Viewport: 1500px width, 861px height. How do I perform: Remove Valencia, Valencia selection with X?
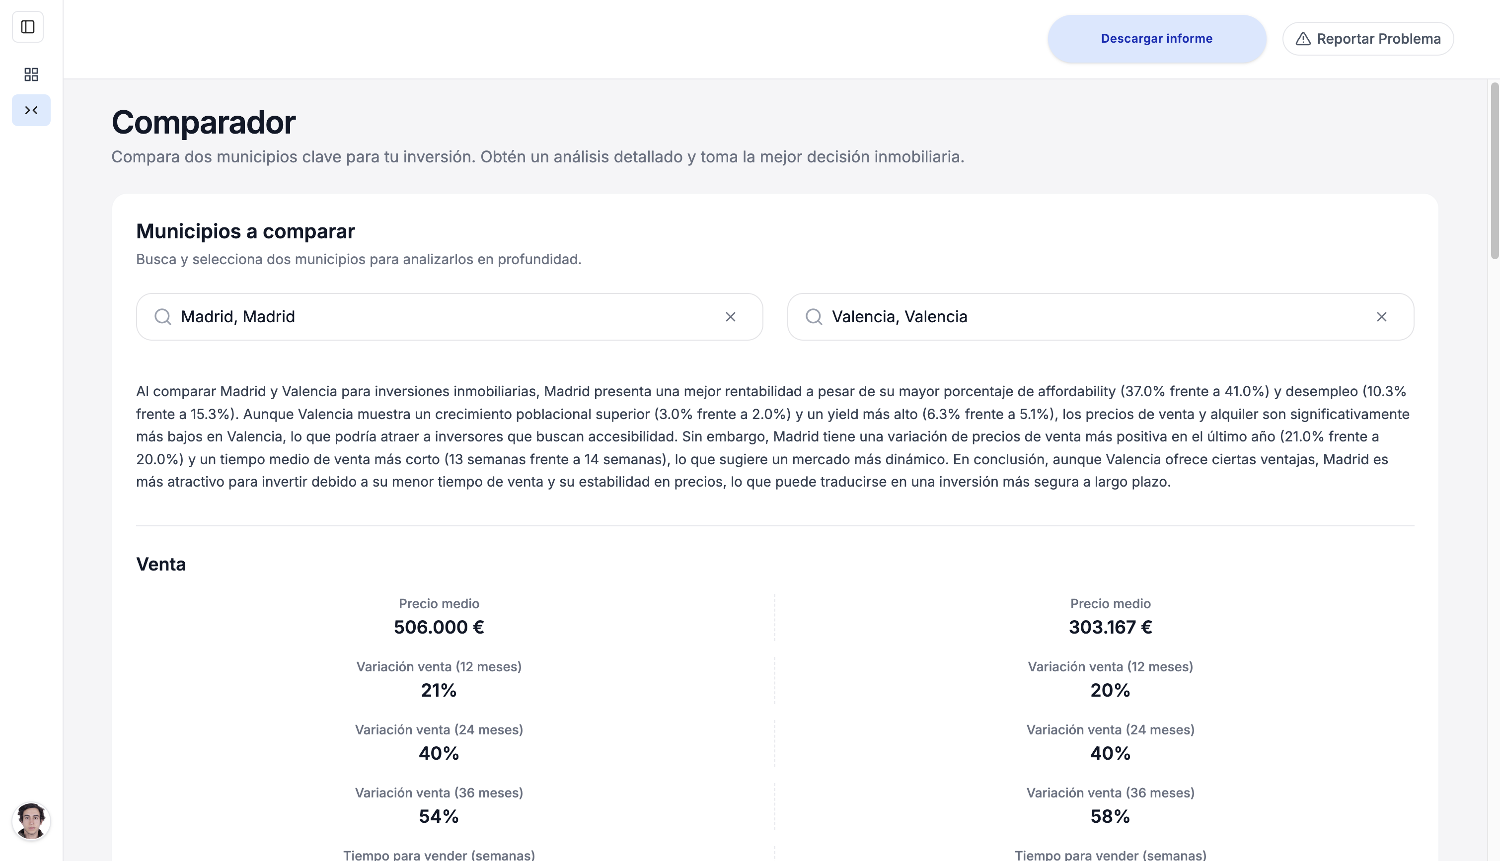tap(1381, 317)
